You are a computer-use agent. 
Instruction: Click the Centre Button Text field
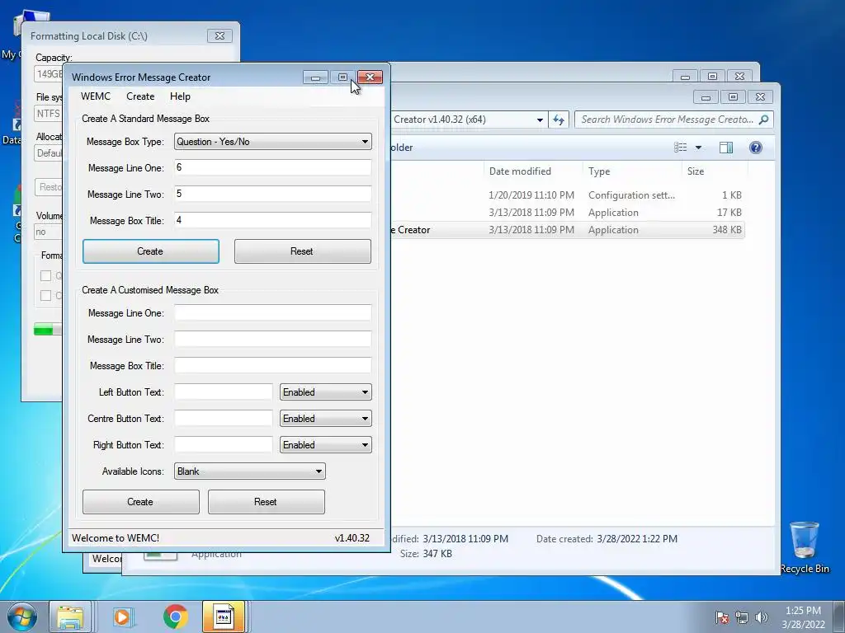[223, 418]
